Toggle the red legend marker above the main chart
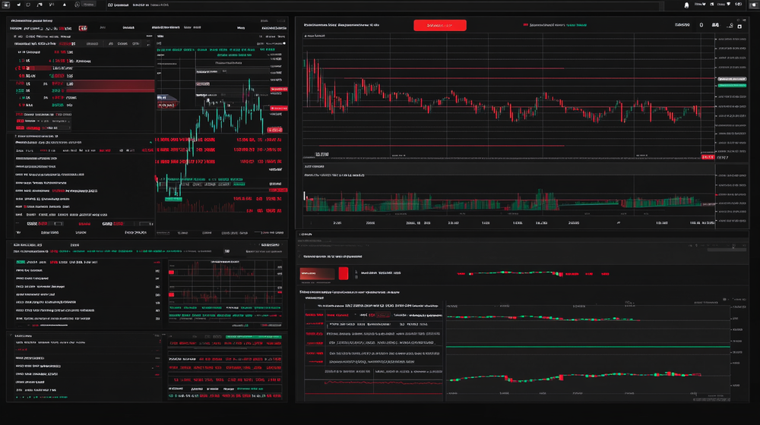This screenshot has height=425, width=760. (525, 24)
